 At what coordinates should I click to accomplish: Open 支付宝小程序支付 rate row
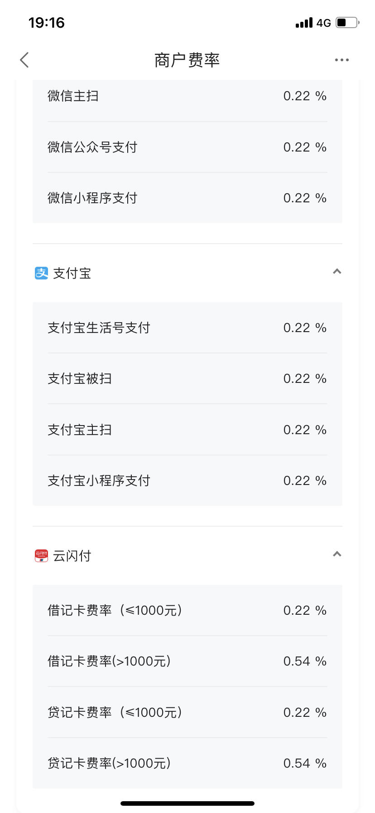pos(187,480)
